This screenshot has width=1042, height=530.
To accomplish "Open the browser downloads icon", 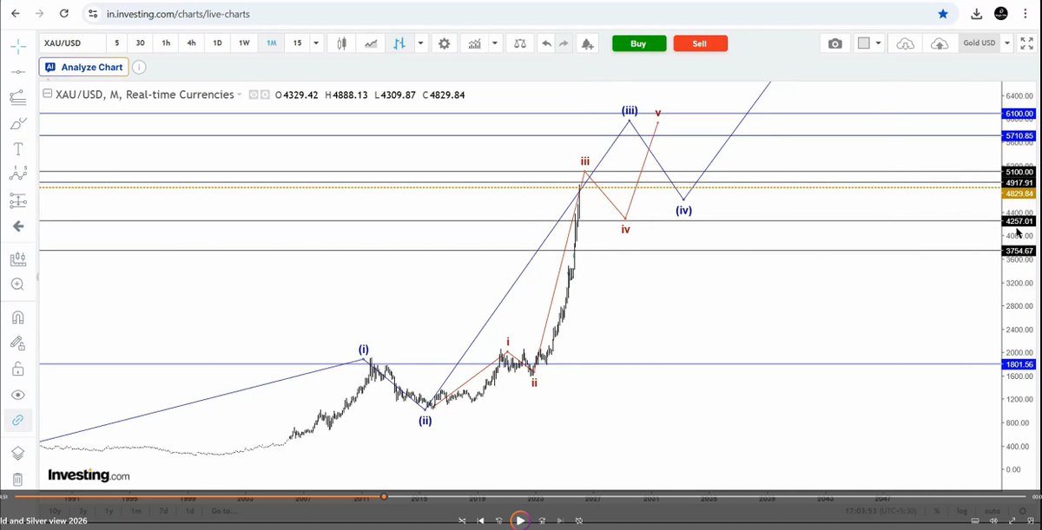I will (977, 14).
